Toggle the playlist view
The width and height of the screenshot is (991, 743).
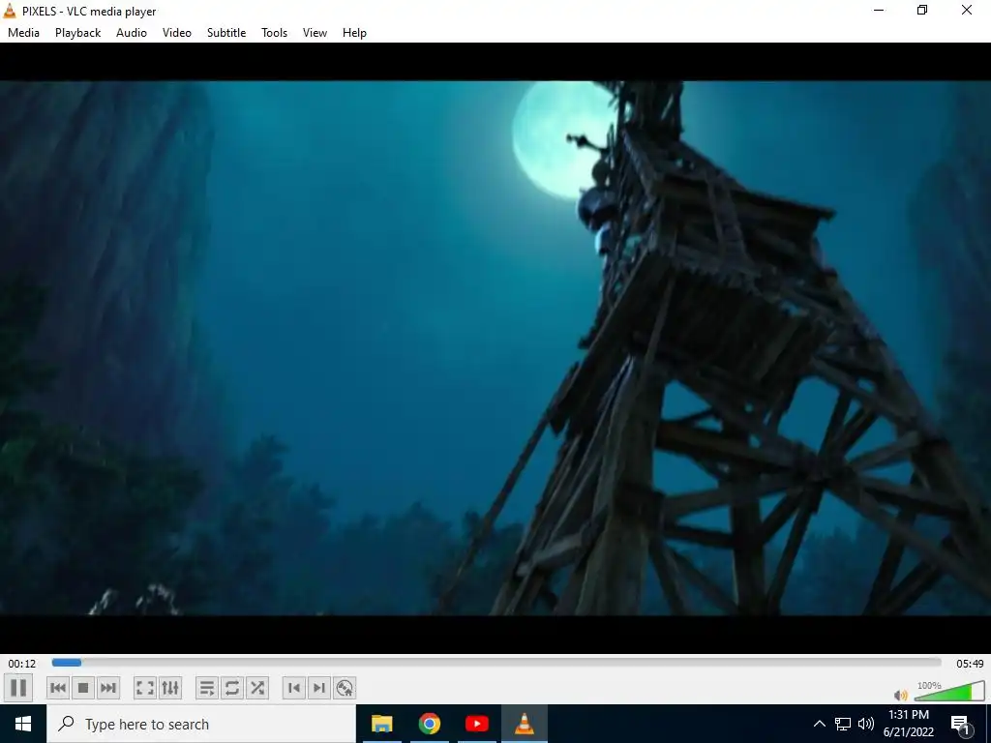coord(207,688)
